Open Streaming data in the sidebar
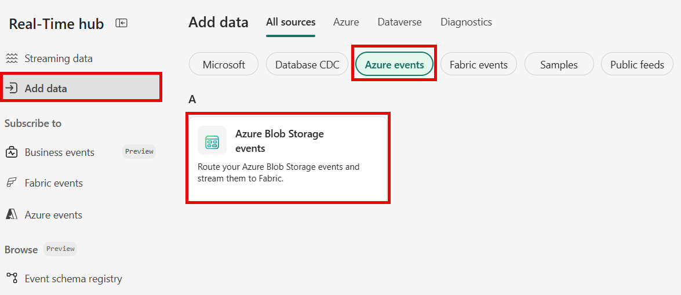 59,59
